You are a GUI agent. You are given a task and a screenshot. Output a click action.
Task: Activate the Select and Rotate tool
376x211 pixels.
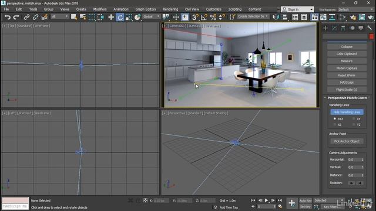click(x=120, y=17)
